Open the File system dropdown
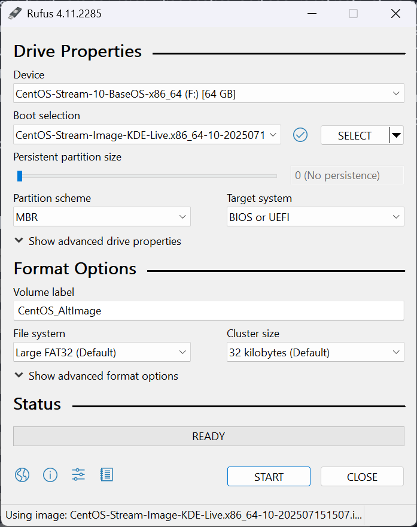The image size is (417, 527). point(102,353)
